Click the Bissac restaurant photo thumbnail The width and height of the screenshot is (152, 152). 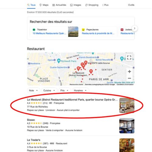127,126
